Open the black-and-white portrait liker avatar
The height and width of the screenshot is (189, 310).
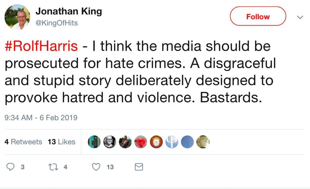pyautogui.click(x=110, y=142)
